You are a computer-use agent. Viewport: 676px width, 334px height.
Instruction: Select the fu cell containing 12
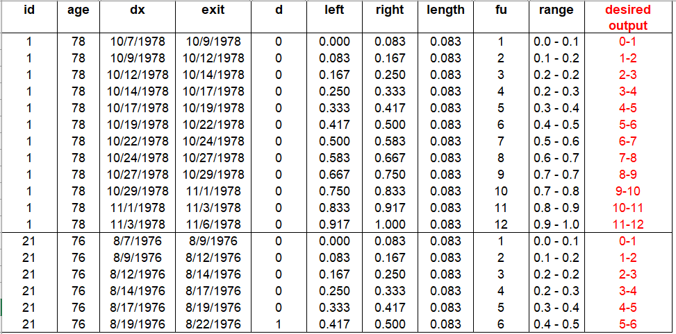tap(500, 225)
